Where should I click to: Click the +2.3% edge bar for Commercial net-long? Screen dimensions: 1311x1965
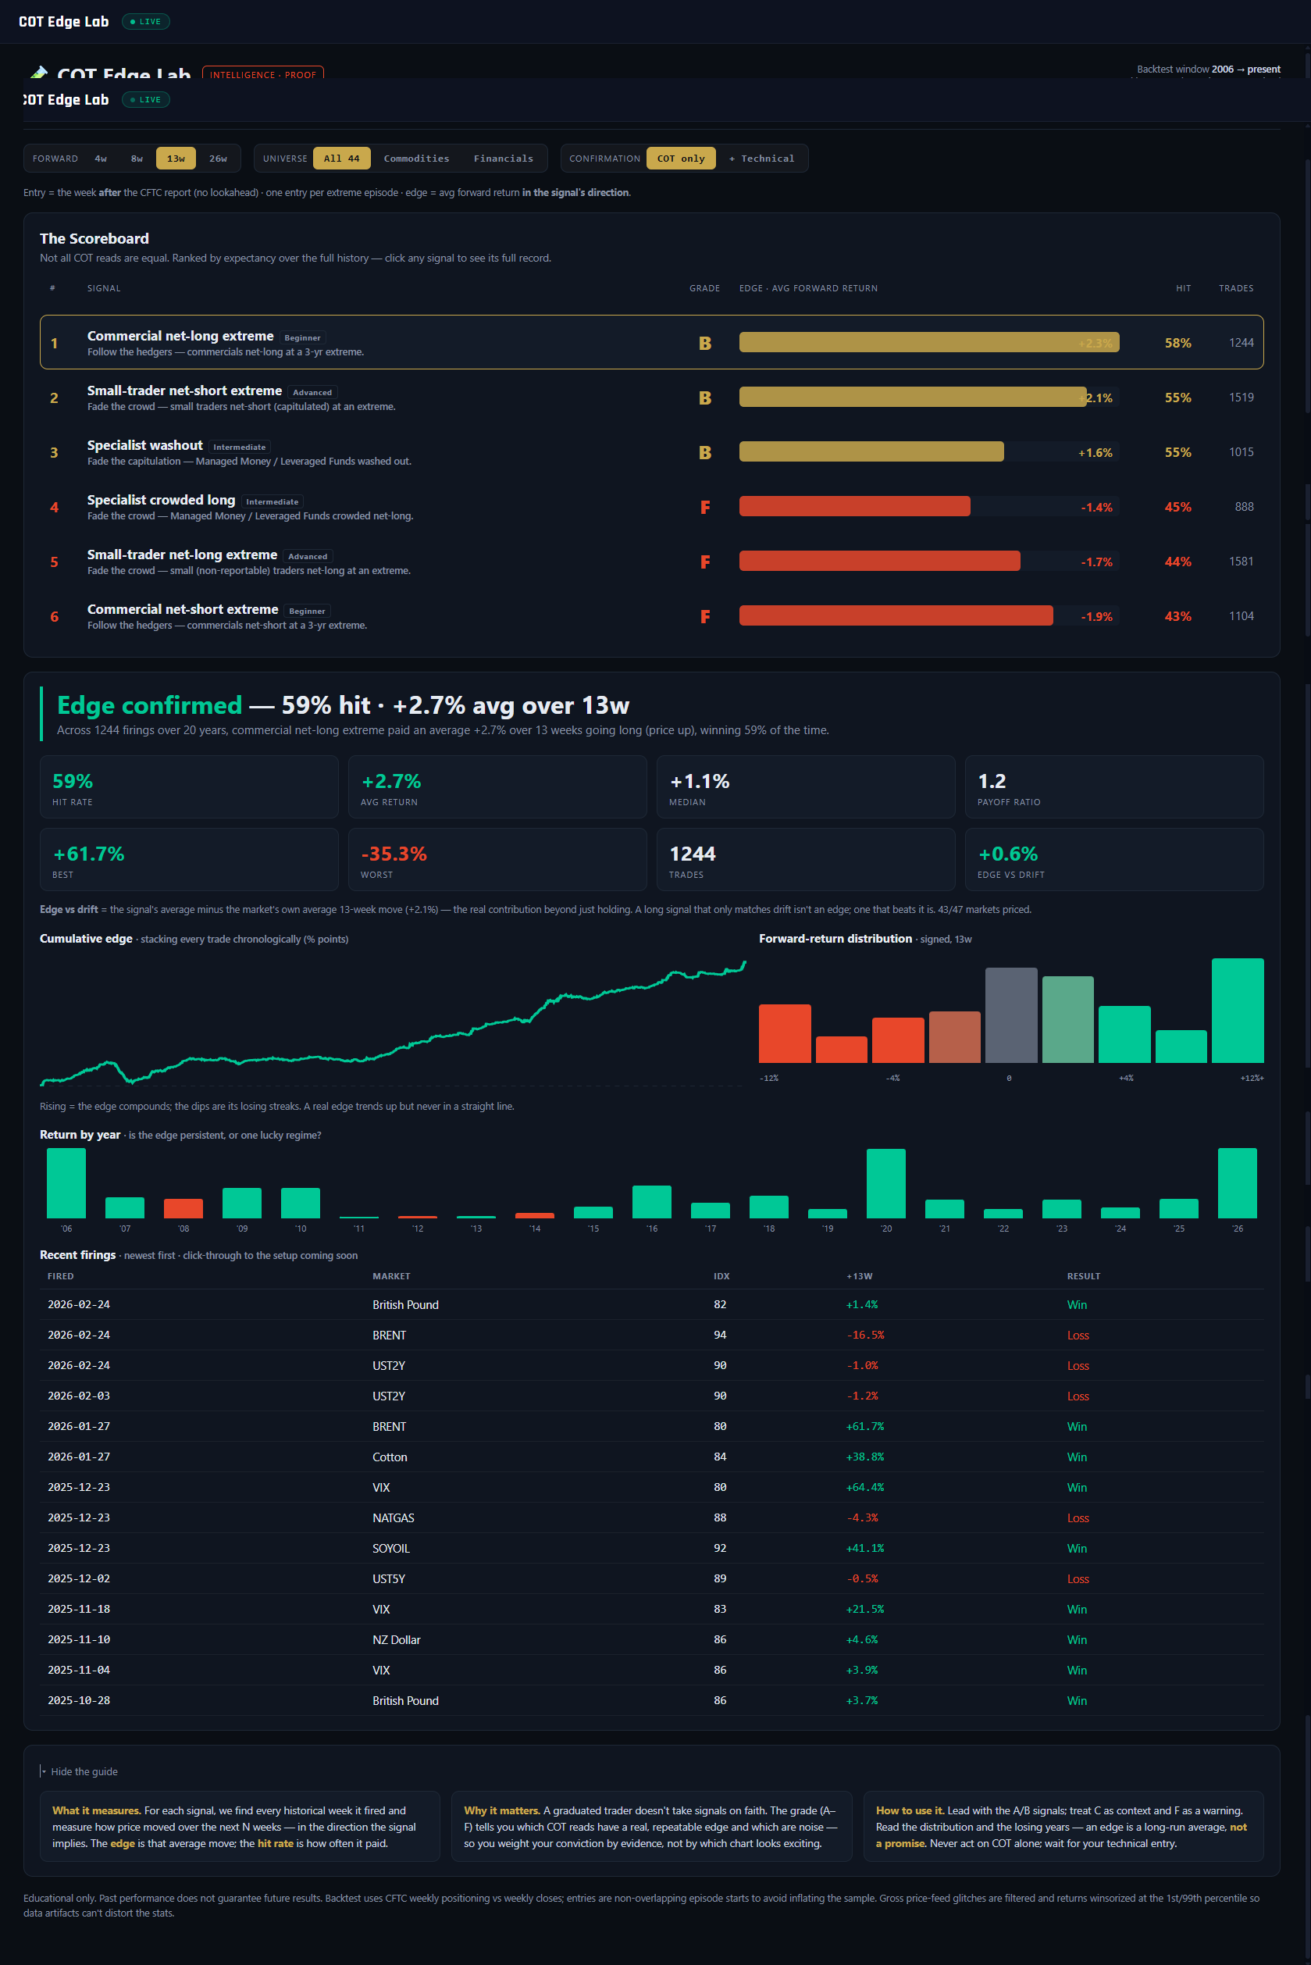929,343
